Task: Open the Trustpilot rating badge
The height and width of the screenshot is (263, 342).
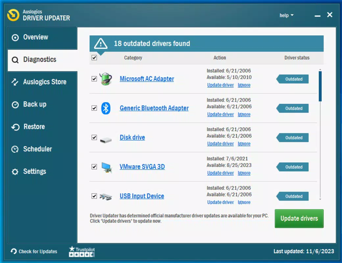Action: tap(82, 251)
